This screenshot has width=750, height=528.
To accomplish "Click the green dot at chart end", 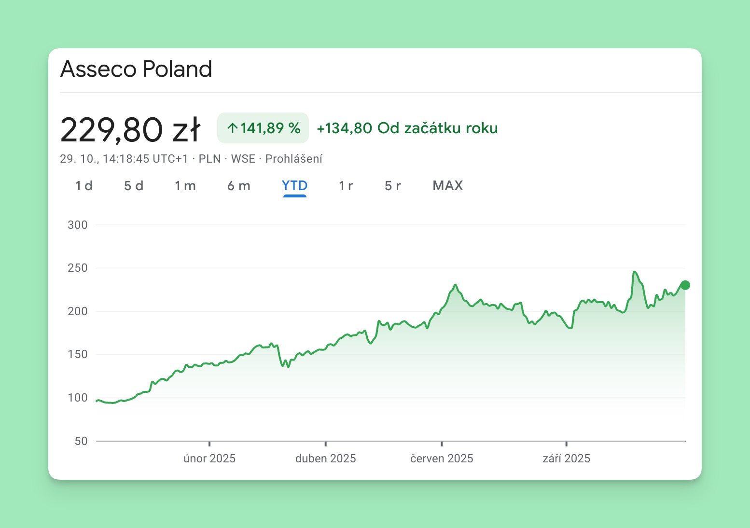I will point(685,285).
